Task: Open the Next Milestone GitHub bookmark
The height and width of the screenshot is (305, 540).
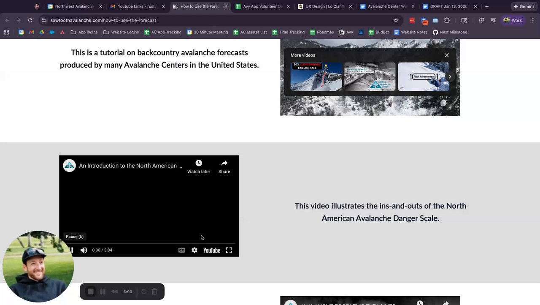Action: pyautogui.click(x=450, y=32)
